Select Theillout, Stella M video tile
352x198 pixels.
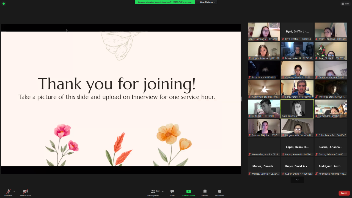pyautogui.click(x=331, y=89)
